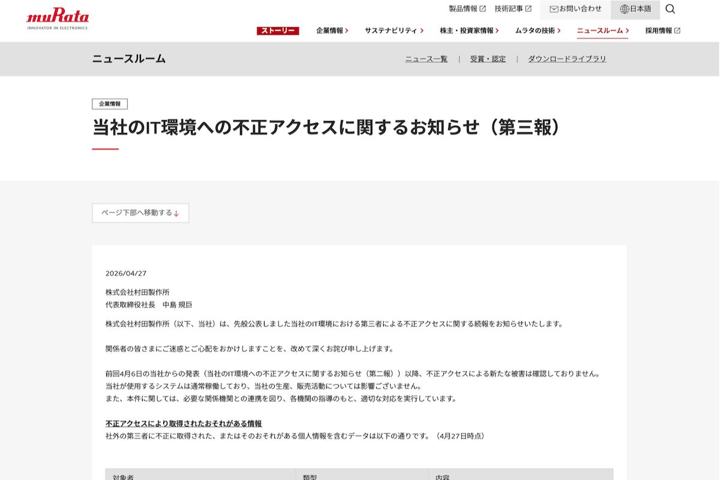
Task: Click chevron next to ニュースルーム
Action: [x=627, y=31]
